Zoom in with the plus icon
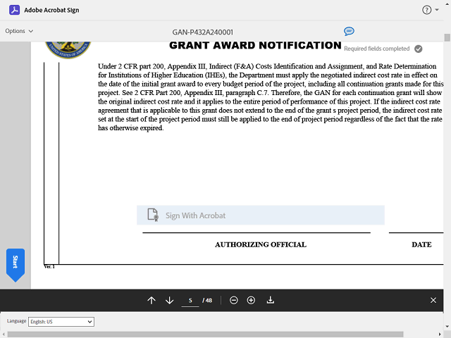Screen dimensions: 451x338 [251, 301]
